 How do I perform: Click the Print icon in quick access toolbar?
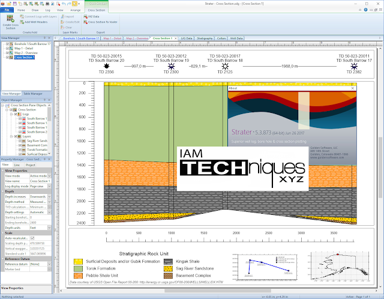(x=47, y=4)
